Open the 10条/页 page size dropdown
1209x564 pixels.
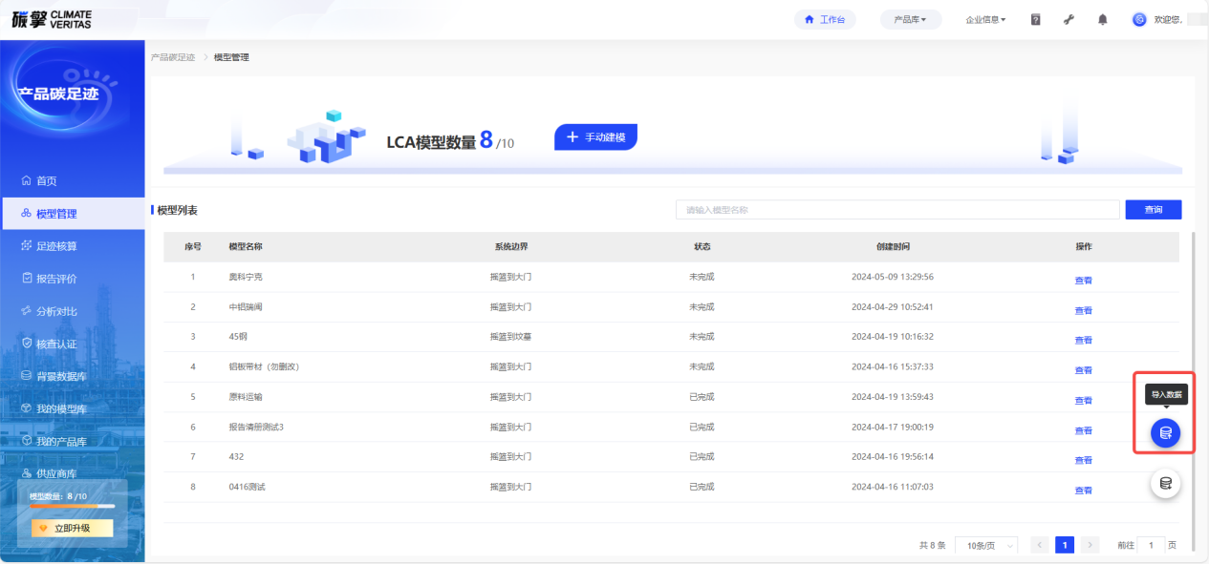click(x=985, y=545)
